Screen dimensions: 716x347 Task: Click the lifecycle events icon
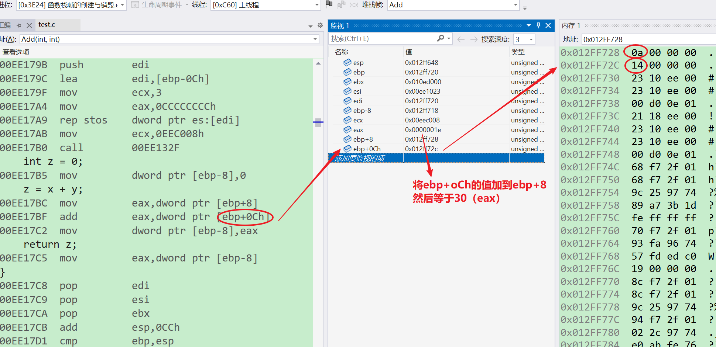pos(135,4)
